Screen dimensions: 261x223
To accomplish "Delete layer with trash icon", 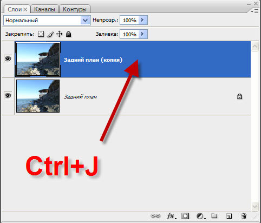I will (244, 216).
